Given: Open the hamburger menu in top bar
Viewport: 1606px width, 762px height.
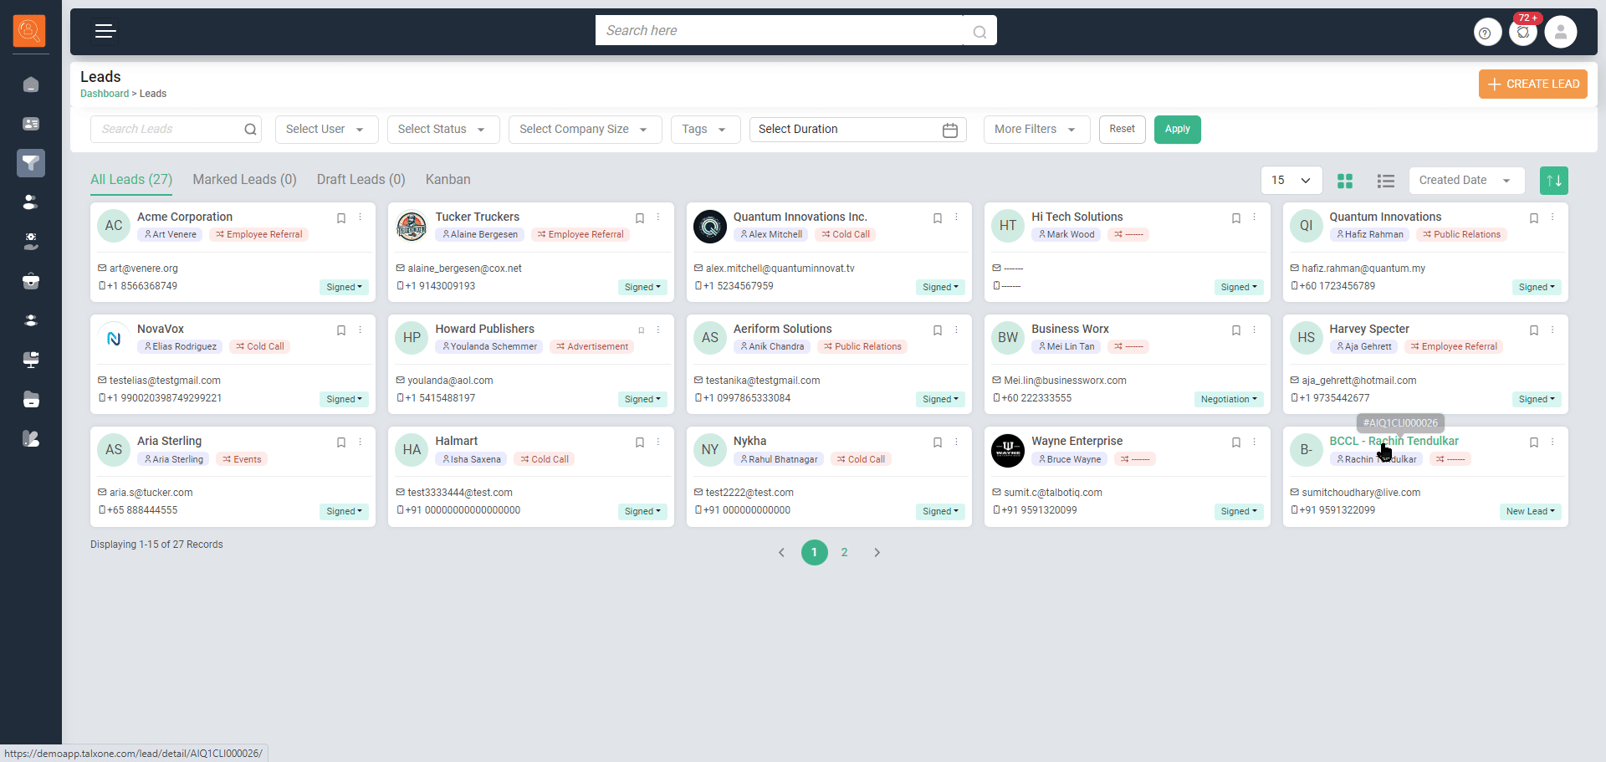Looking at the screenshot, I should [x=105, y=32].
